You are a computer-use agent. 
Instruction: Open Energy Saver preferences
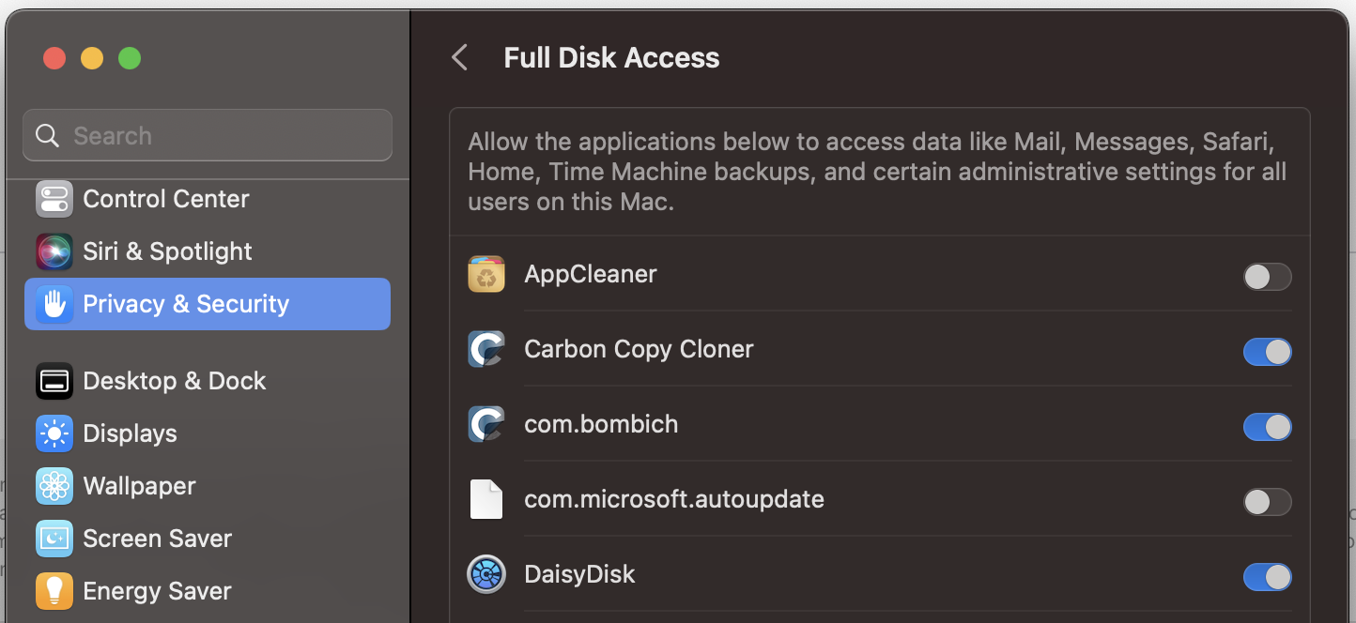coord(157,591)
